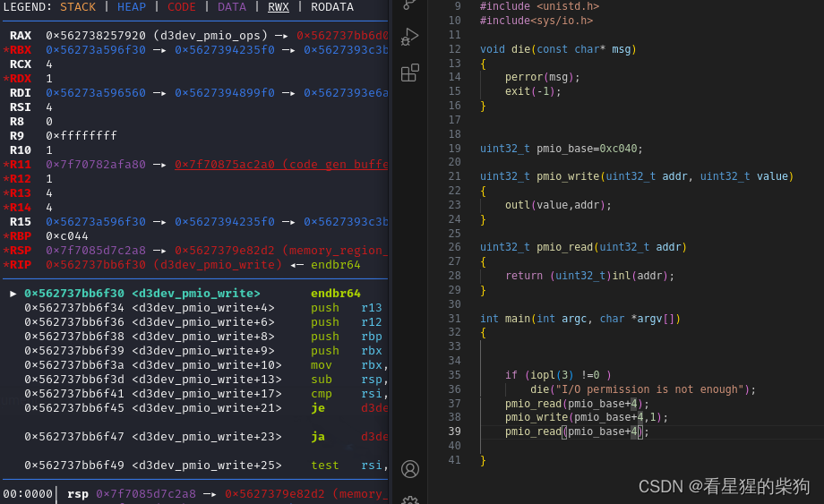The image size is (824, 504).
Task: Select the RBX register name
Action: click(21, 50)
